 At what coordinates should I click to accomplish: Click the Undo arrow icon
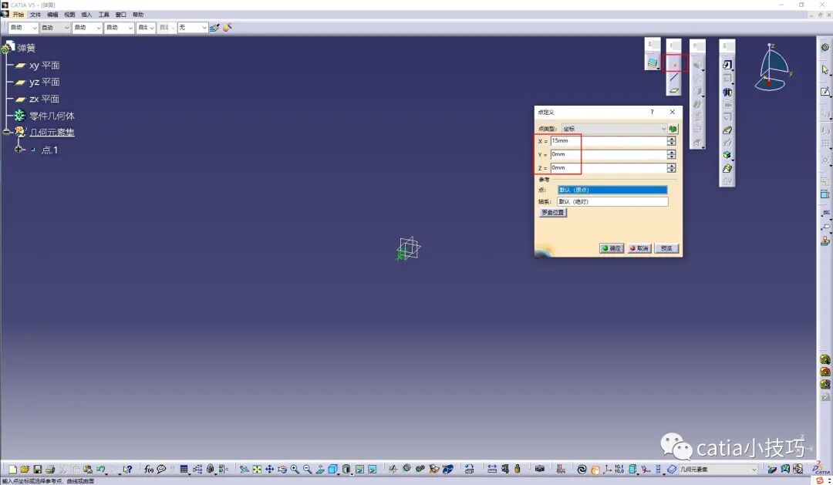point(100,469)
